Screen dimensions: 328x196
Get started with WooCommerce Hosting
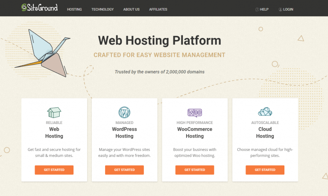[195, 170]
